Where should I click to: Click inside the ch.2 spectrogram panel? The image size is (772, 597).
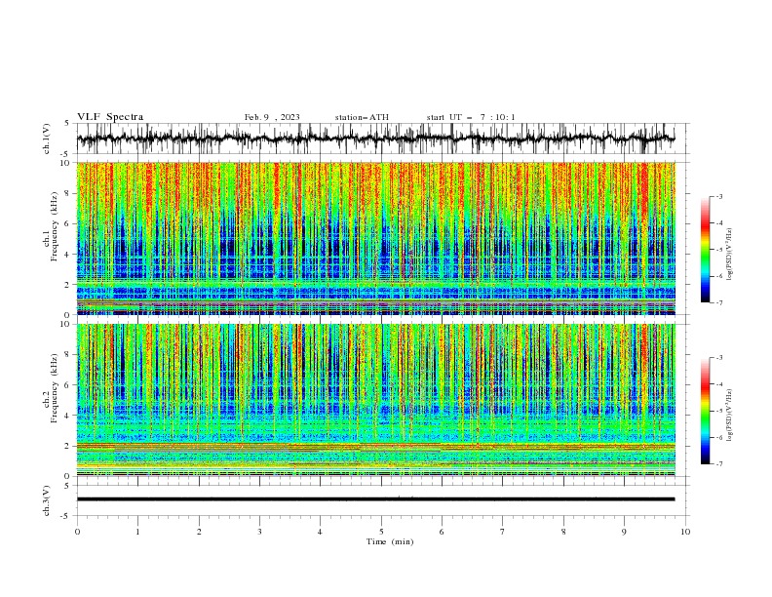tap(375, 400)
